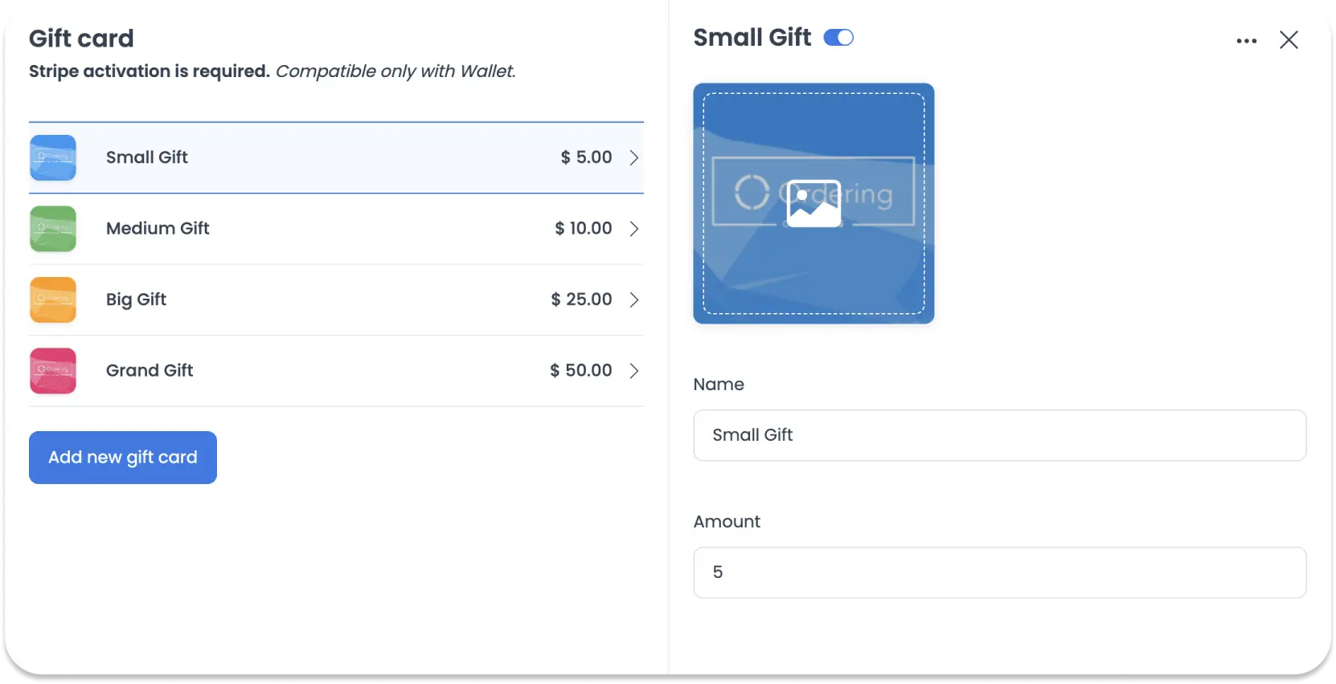Select the Grand Gift list label
Viewport: 1336px width, 684px height.
tap(150, 371)
